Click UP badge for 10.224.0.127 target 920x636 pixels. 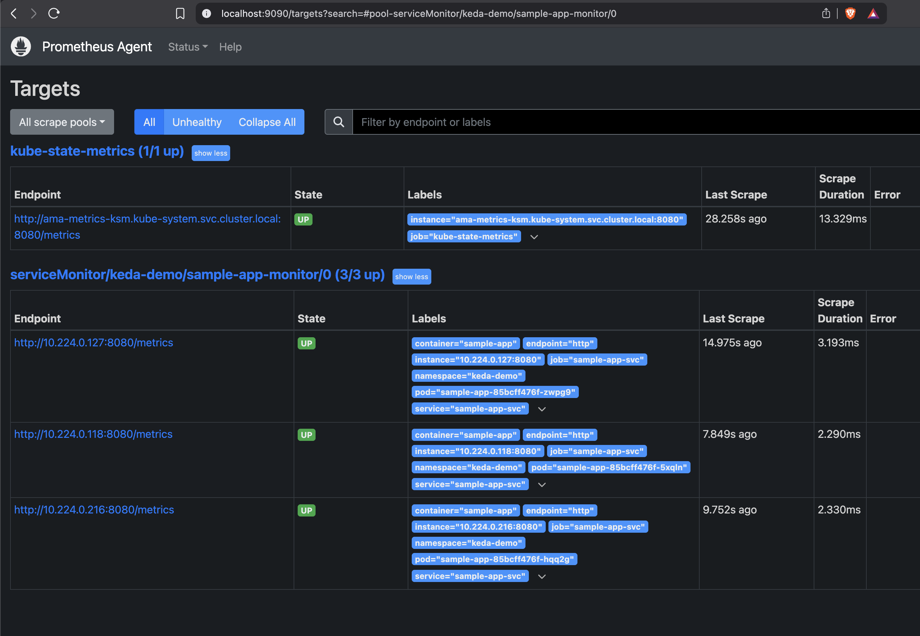(306, 343)
